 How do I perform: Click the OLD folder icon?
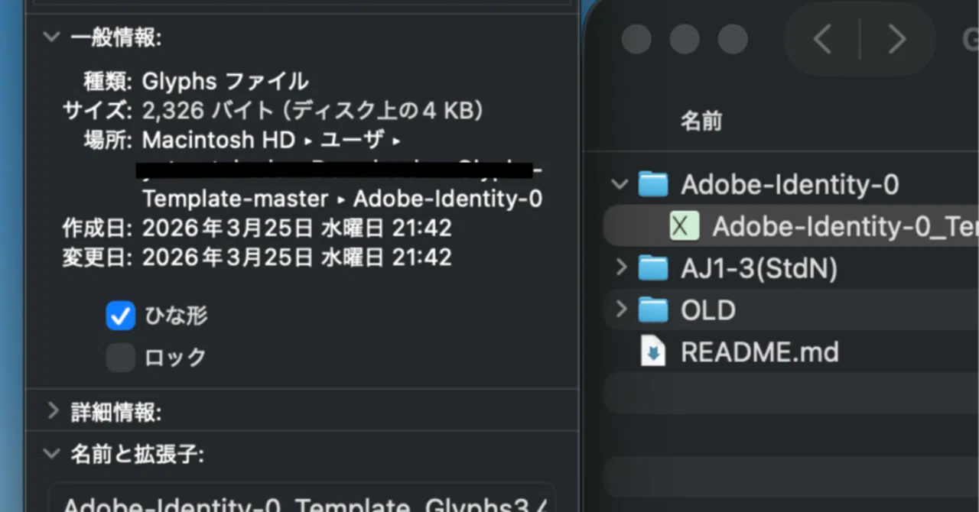click(652, 310)
